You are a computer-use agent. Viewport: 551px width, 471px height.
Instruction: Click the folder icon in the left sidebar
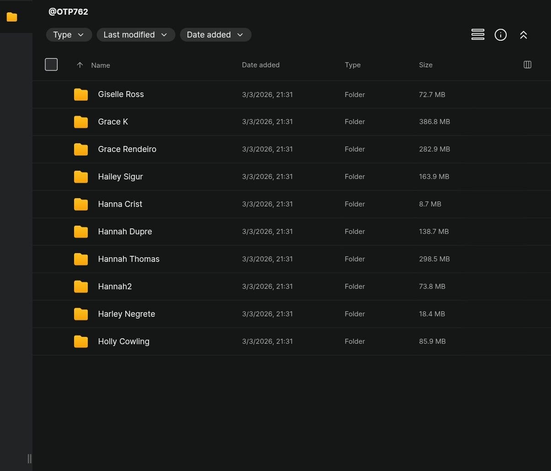[12, 17]
